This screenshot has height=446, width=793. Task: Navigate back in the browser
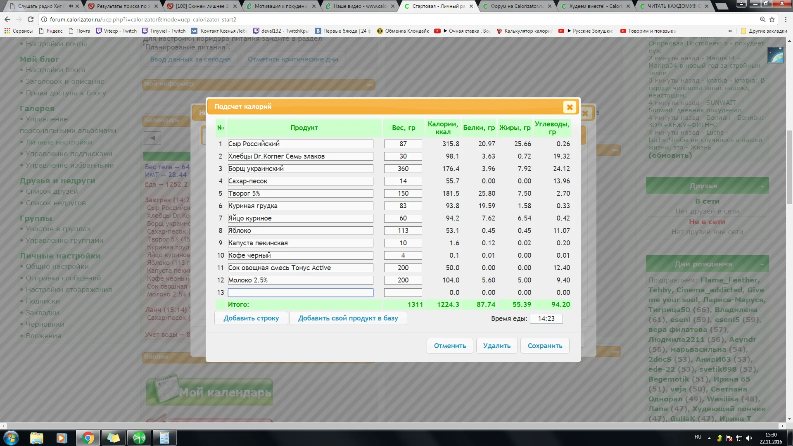pos(7,19)
